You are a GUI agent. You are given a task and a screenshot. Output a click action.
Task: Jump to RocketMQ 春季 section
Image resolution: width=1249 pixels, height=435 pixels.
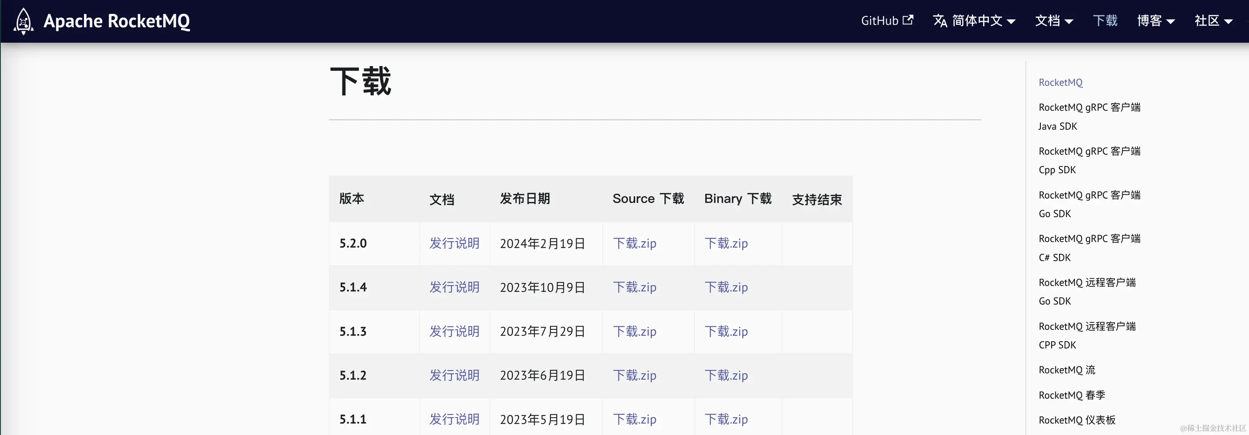point(1072,395)
